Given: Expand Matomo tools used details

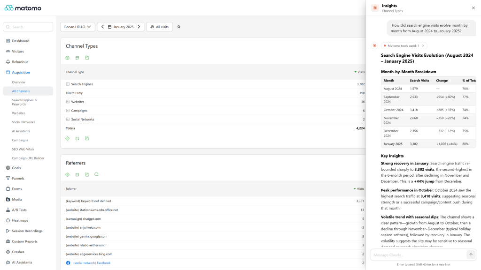Looking at the screenshot, I should tap(404, 45).
